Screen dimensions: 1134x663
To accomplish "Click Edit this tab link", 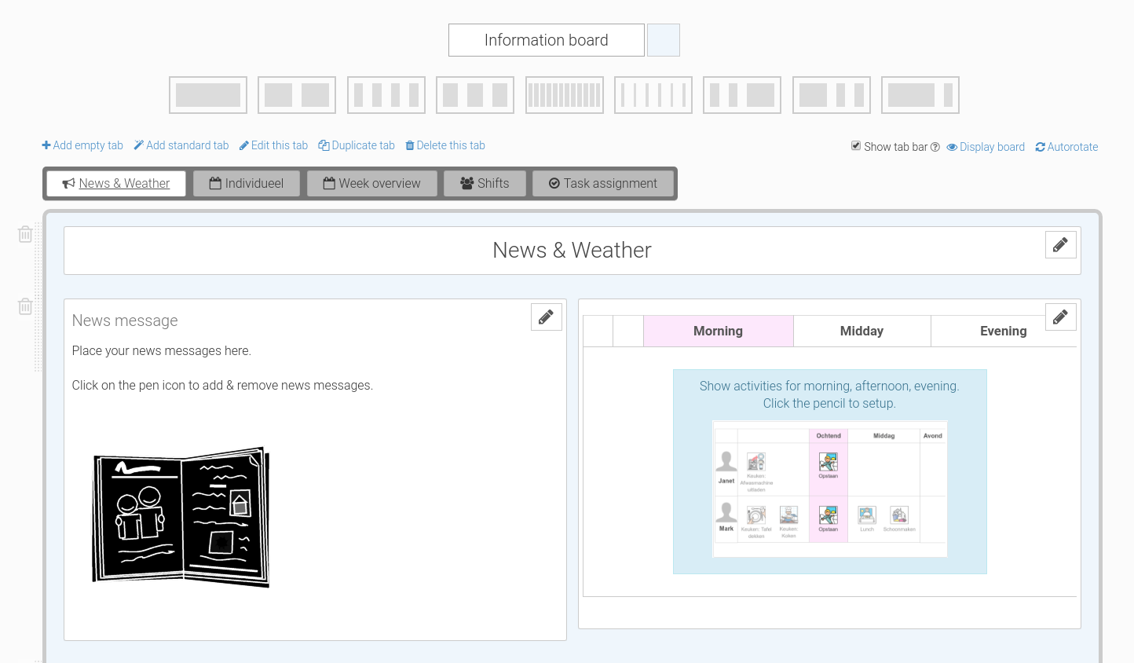I will (273, 145).
